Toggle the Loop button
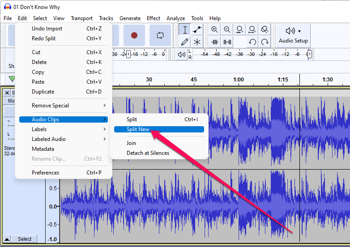Viewport: 350px width, 247px height. 160,35
